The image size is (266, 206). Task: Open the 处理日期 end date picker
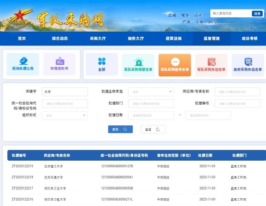[208, 115]
